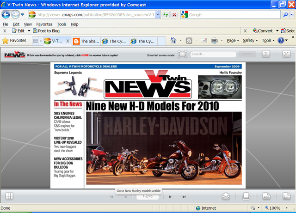Click the Stop loading red X icon

click(174, 15)
